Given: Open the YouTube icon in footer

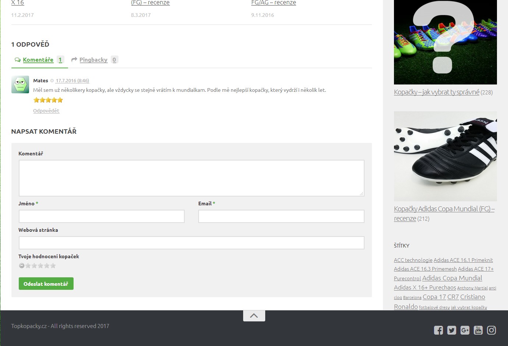Looking at the screenshot, I should [478, 330].
